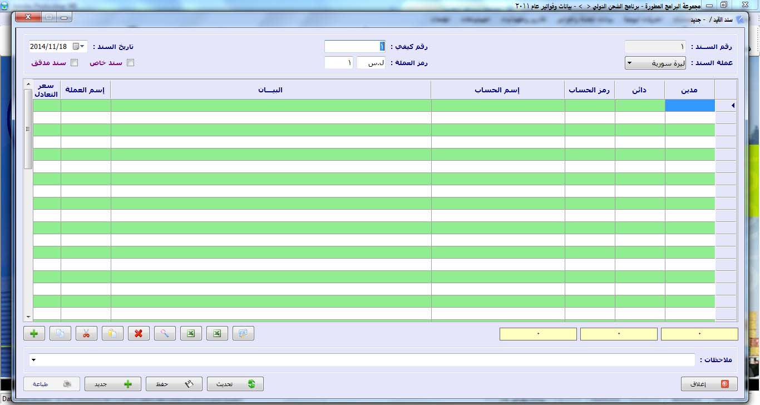Delete row with the red X icon
Image resolution: width=760 pixels, height=405 pixels.
pos(139,333)
